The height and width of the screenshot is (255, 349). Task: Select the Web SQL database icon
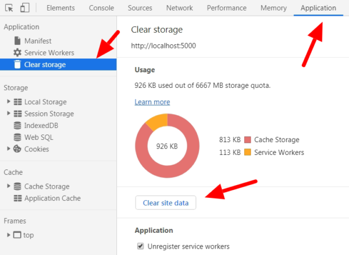(17, 137)
